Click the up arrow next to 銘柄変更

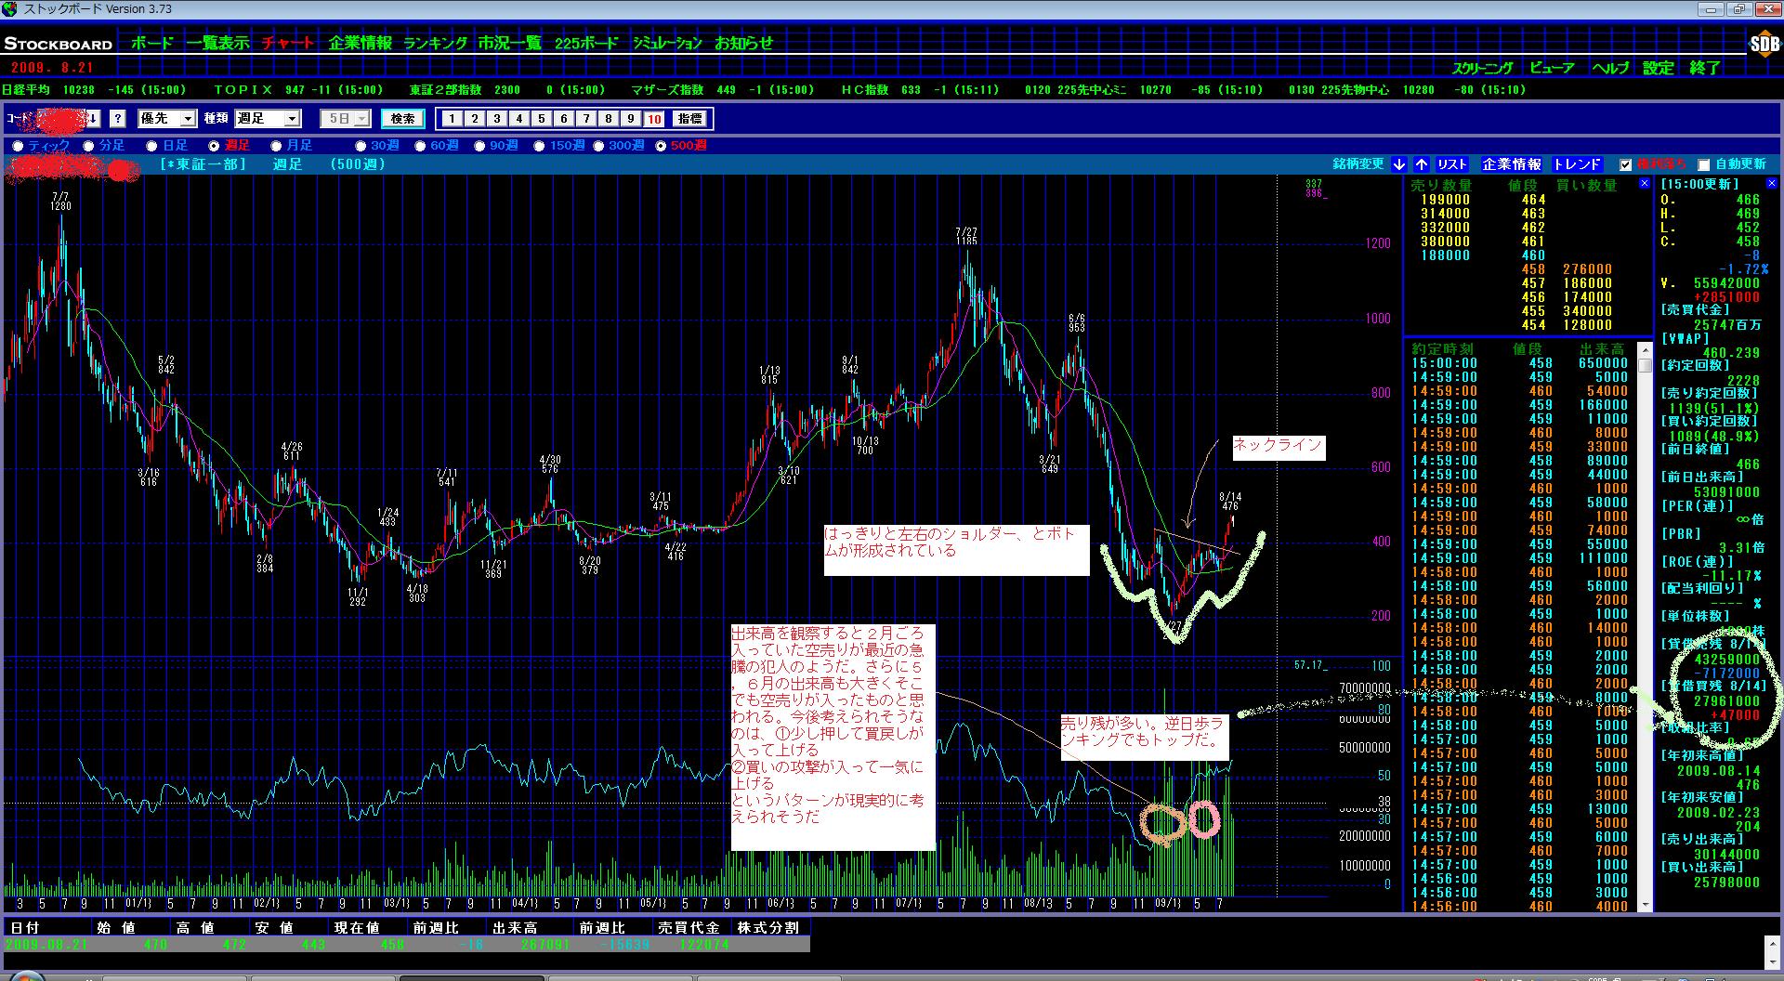(x=1422, y=164)
